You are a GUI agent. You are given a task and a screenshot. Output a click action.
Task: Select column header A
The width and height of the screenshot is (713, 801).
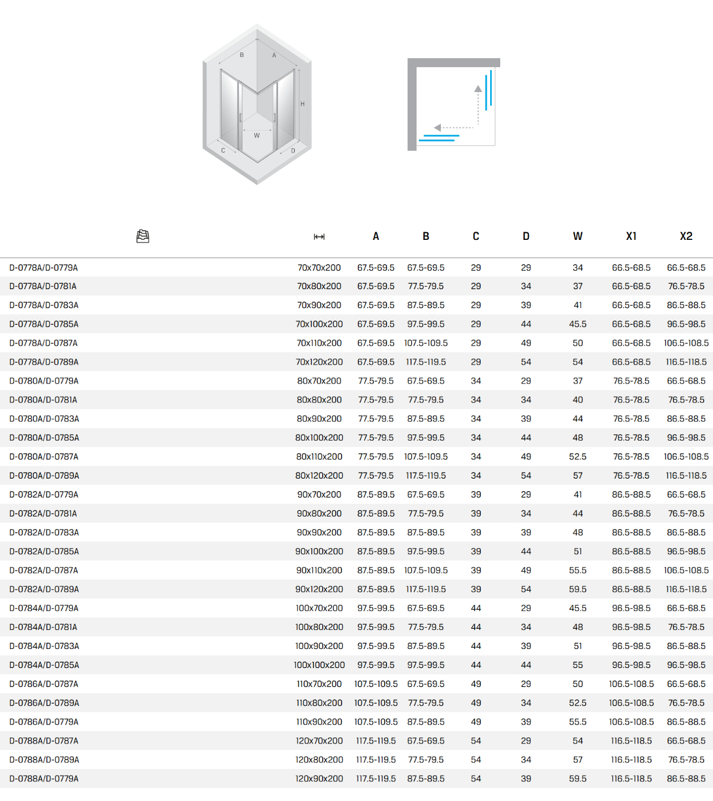pos(376,236)
